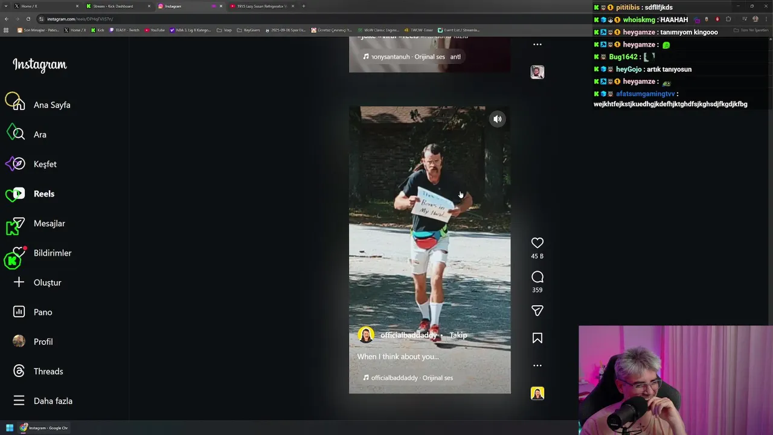This screenshot has height=435, width=773.
Task: Click the Instagram logo
Action: pos(40,65)
